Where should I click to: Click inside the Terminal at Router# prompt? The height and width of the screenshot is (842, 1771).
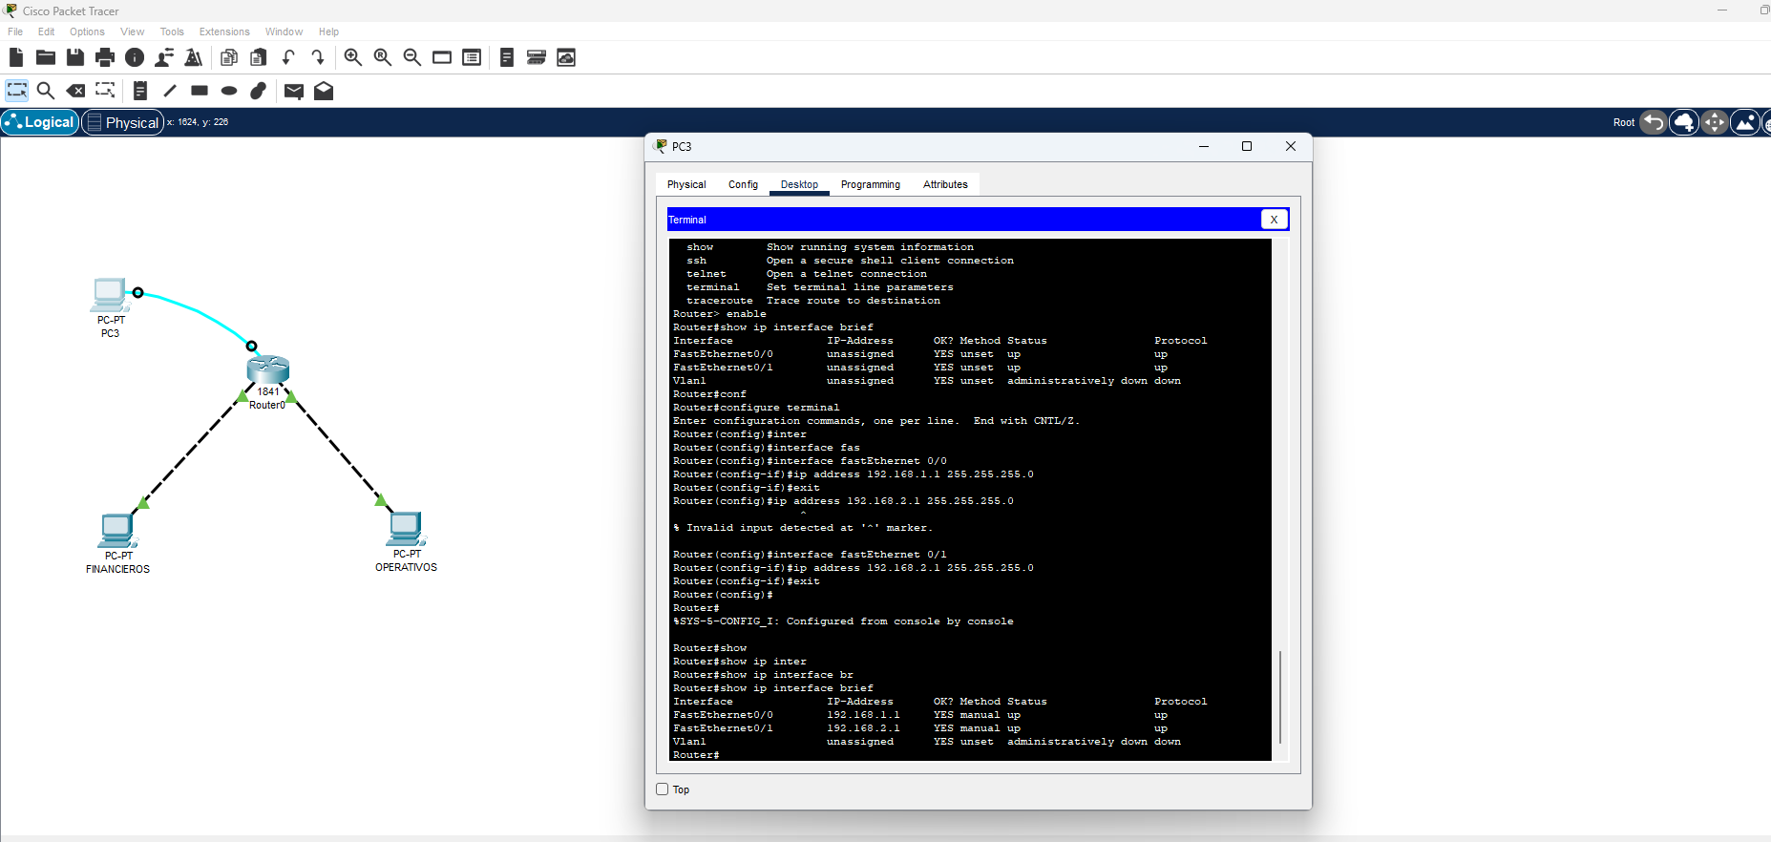tap(696, 755)
